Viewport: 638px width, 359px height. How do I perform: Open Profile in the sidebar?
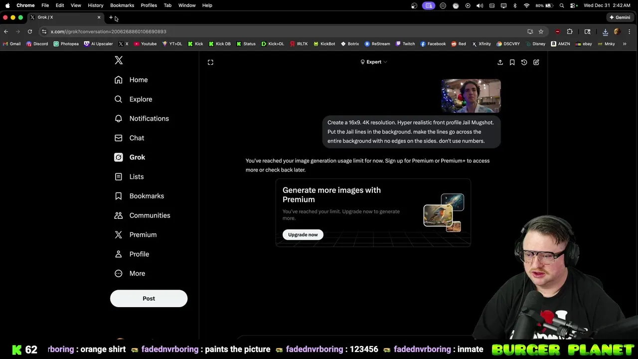click(132, 254)
